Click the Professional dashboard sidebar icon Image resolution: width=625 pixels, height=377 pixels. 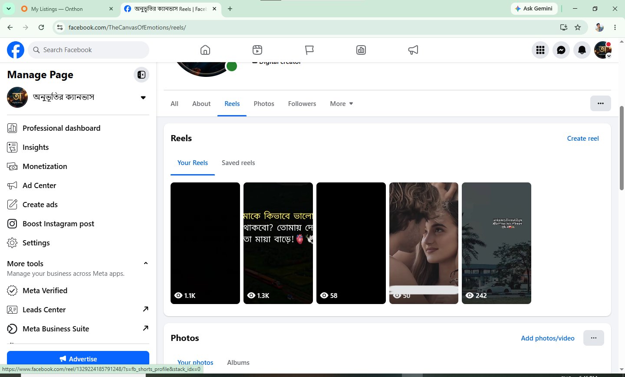(12, 128)
